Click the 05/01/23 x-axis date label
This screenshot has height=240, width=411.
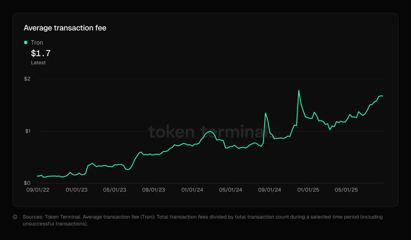[115, 190]
